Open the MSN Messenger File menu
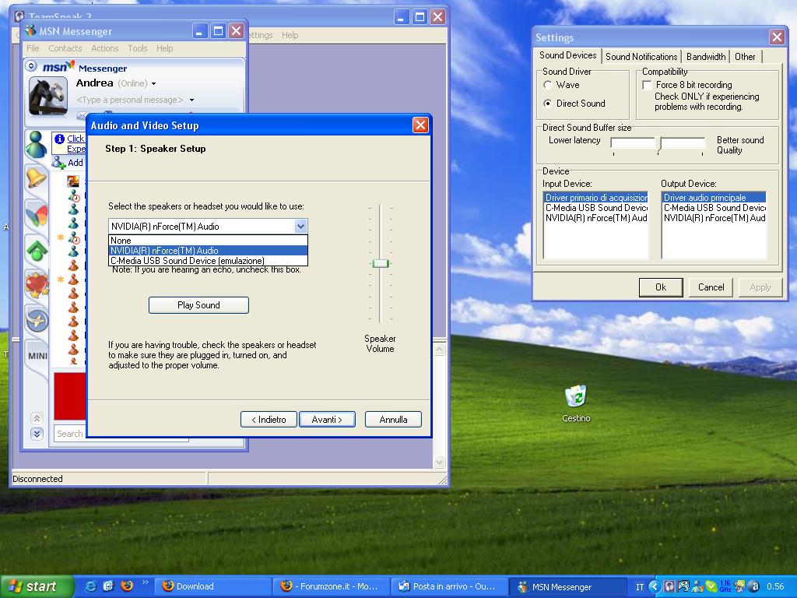 [x=33, y=48]
